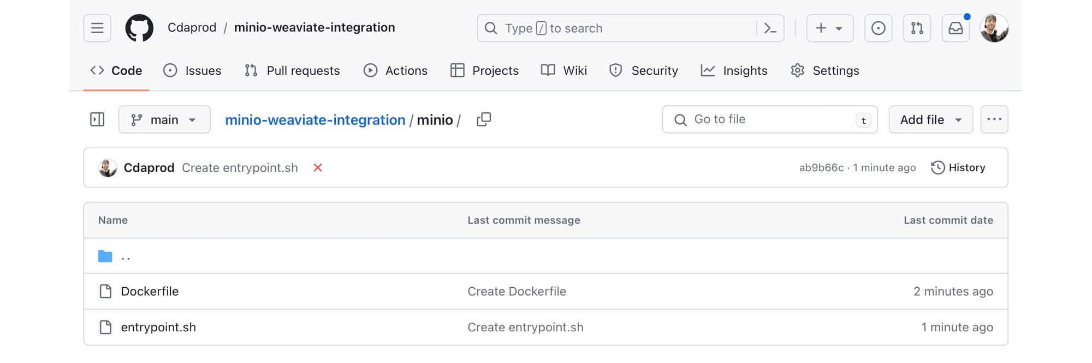Open the command palette icon
Viewport: 1092px width, 363px height.
[x=770, y=28]
